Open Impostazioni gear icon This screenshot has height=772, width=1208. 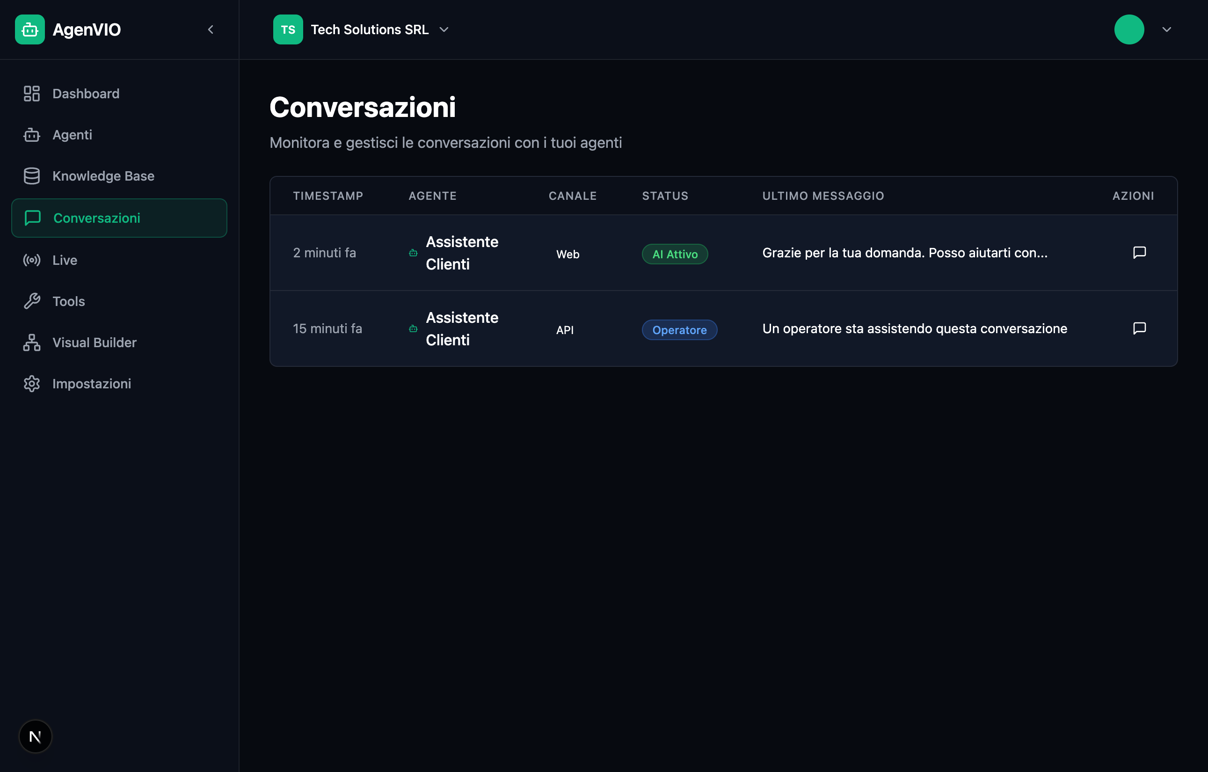tap(32, 384)
